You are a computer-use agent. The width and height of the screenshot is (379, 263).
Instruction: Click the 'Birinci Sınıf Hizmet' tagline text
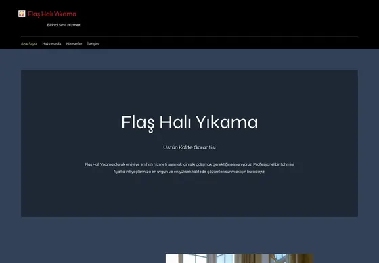[x=64, y=25]
